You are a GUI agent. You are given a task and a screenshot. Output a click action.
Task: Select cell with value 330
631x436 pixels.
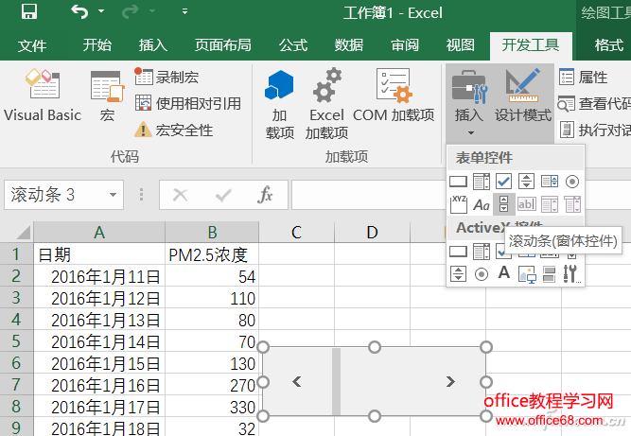(212, 407)
